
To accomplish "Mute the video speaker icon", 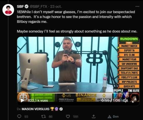I will 125,100.
